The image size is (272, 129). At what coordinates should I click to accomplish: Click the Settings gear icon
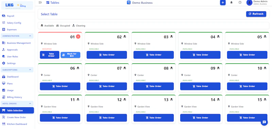coord(4,63)
